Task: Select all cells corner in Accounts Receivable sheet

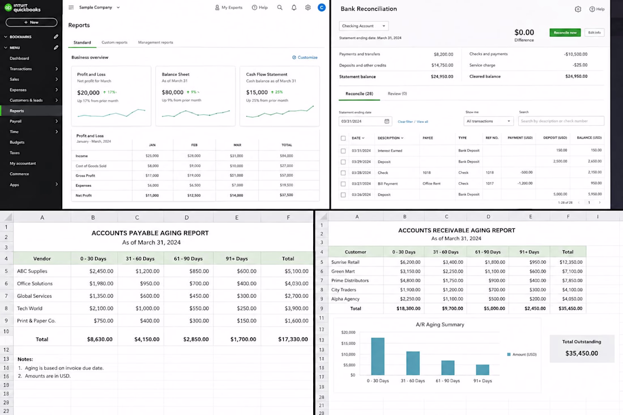Action: click(322, 216)
